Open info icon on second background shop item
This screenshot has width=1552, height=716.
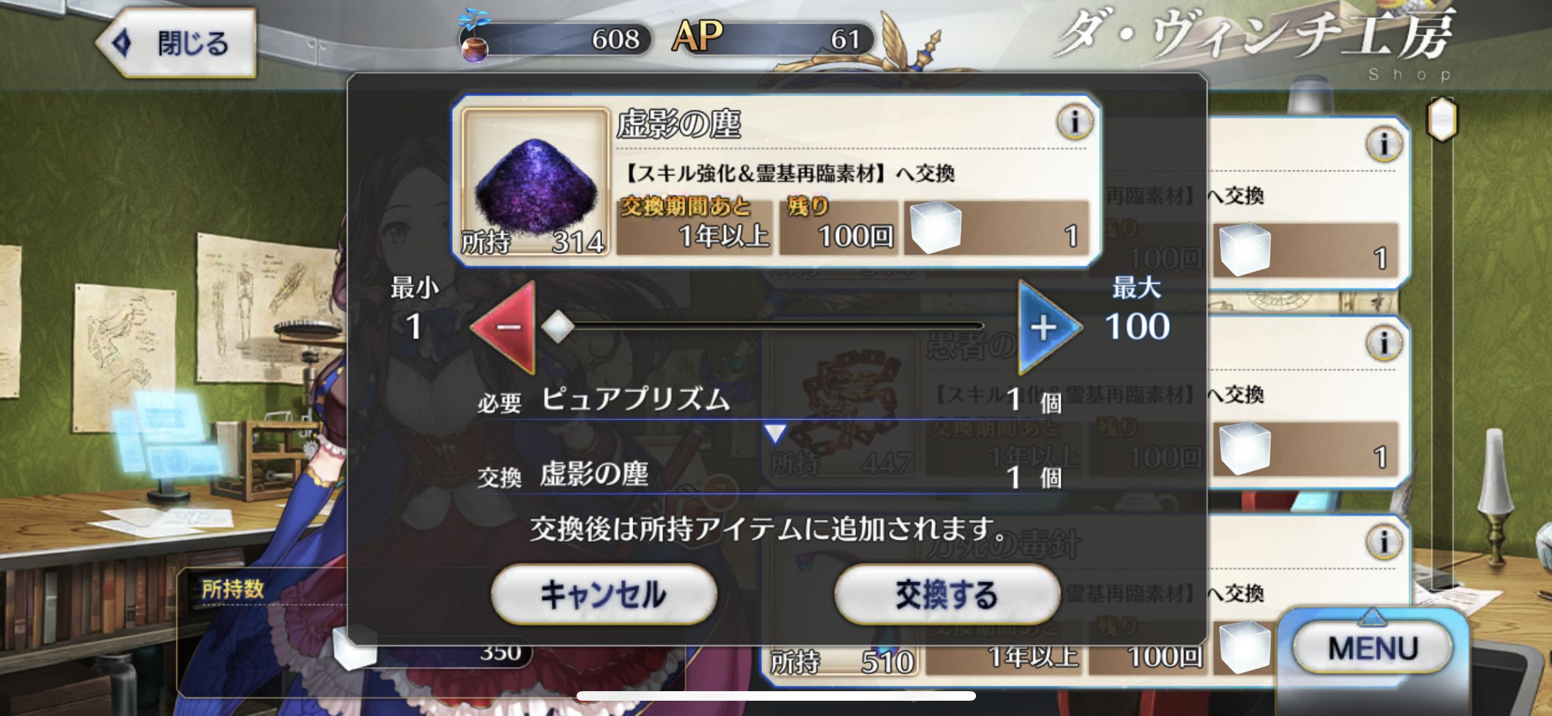pos(1384,343)
